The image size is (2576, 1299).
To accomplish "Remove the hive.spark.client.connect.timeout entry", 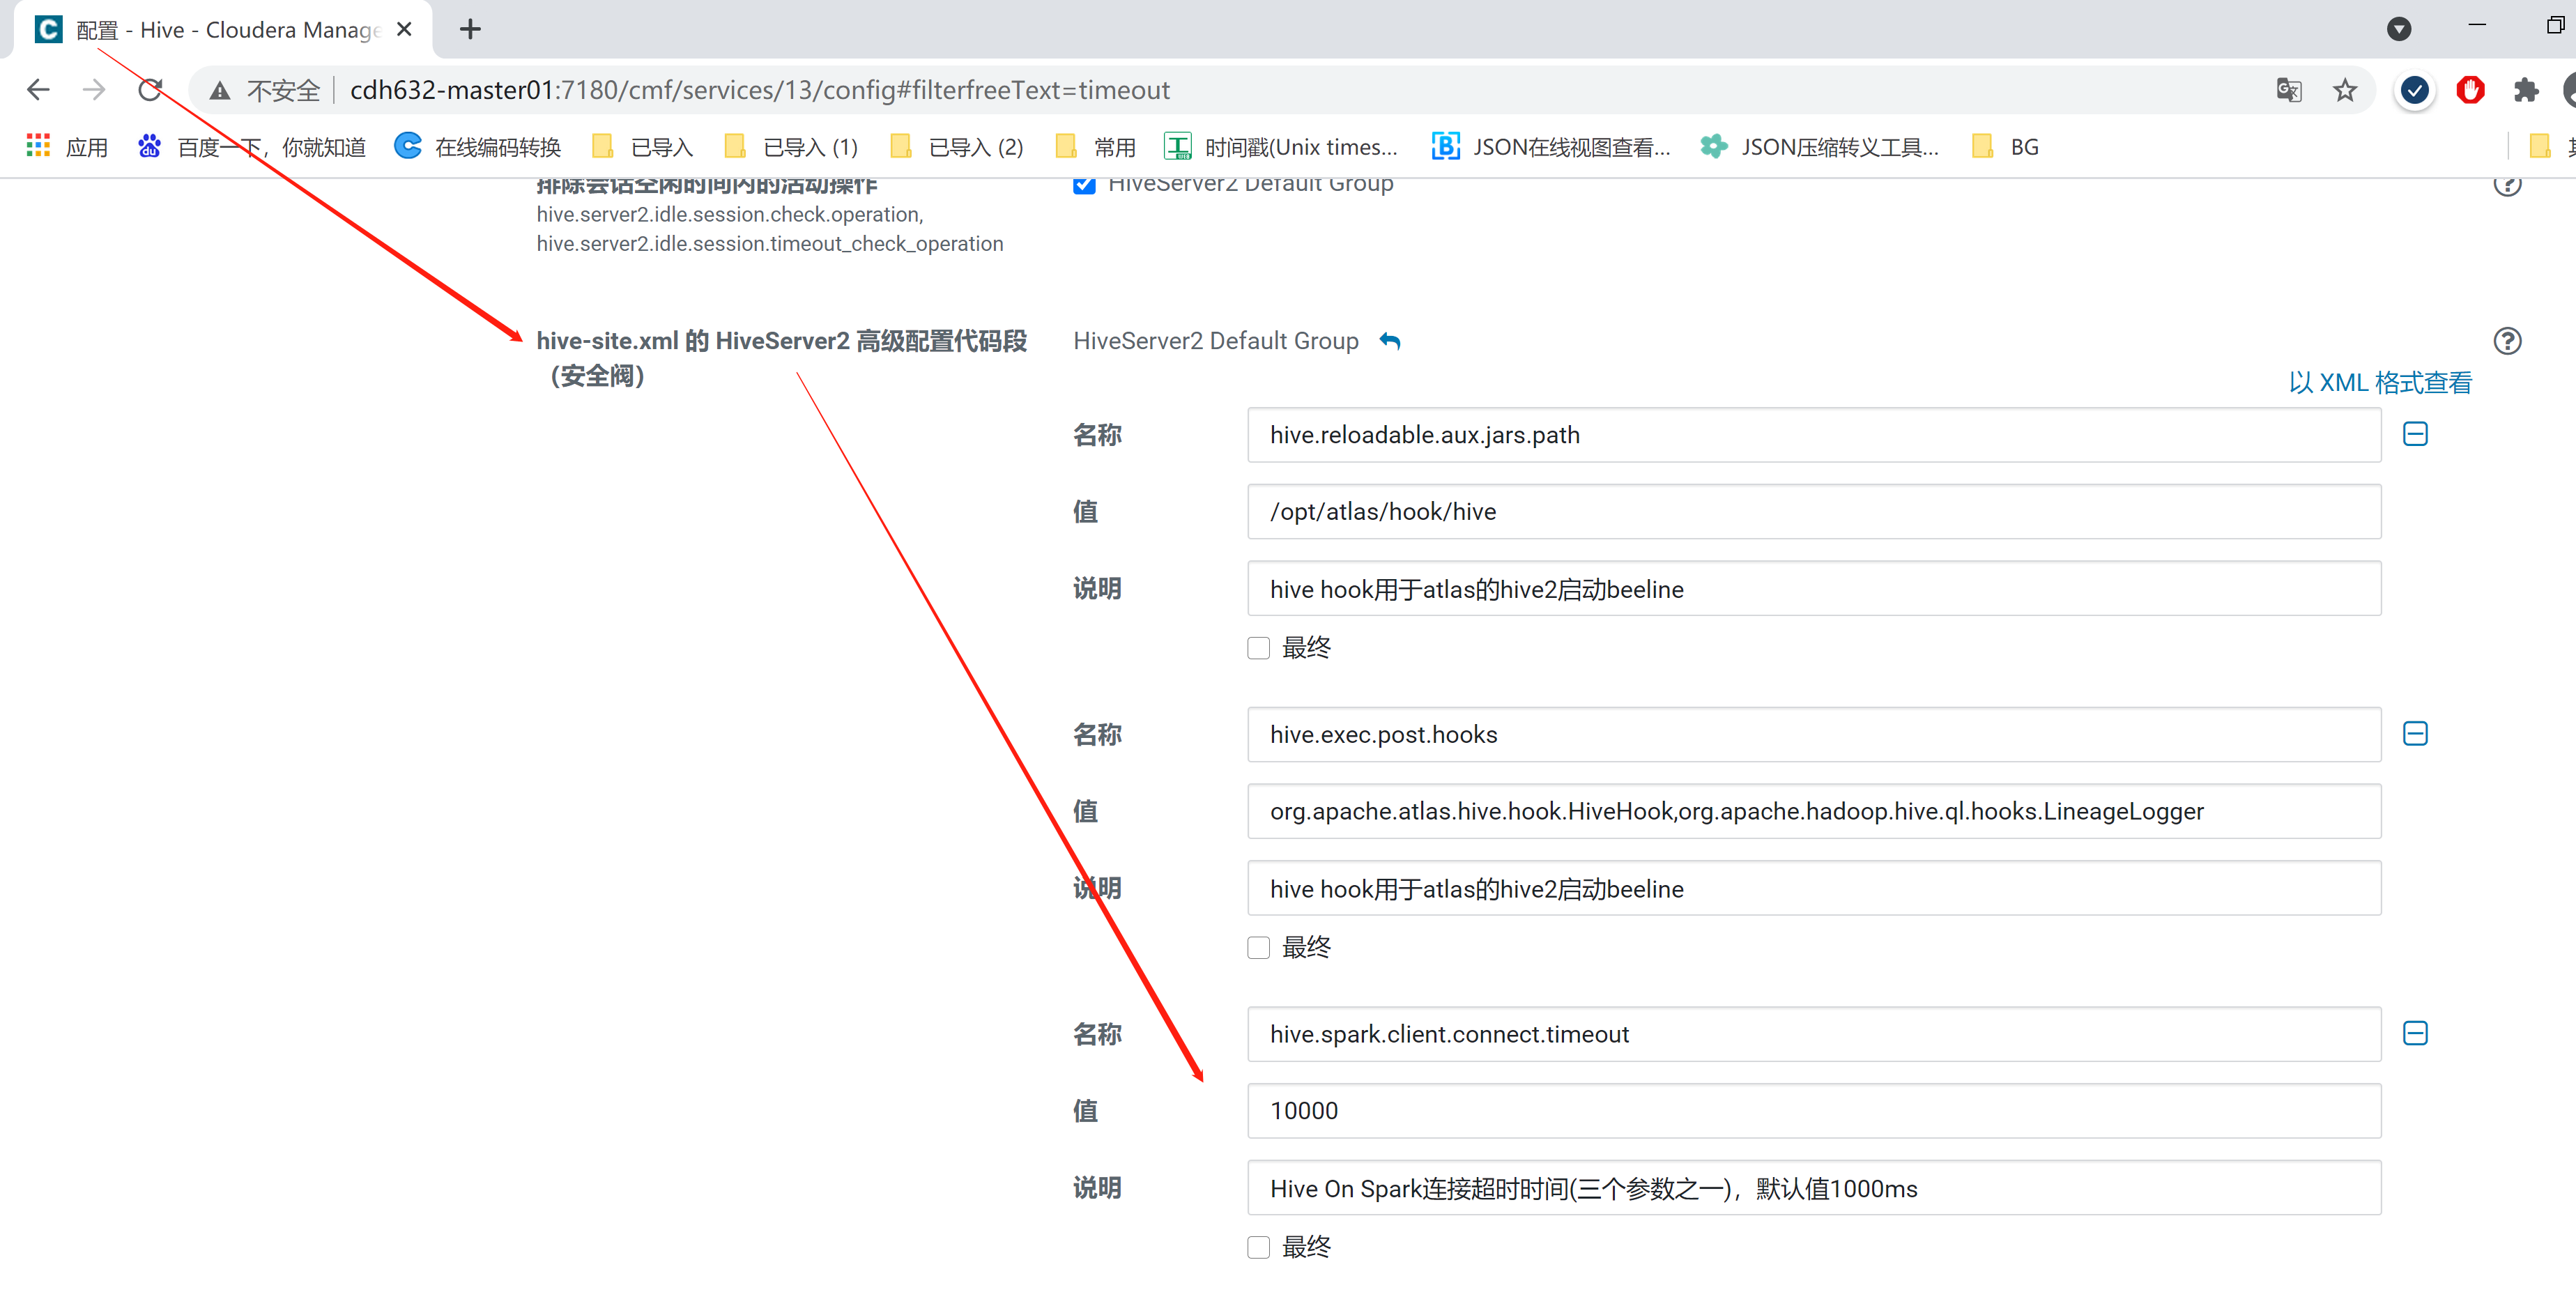I will click(2414, 1033).
